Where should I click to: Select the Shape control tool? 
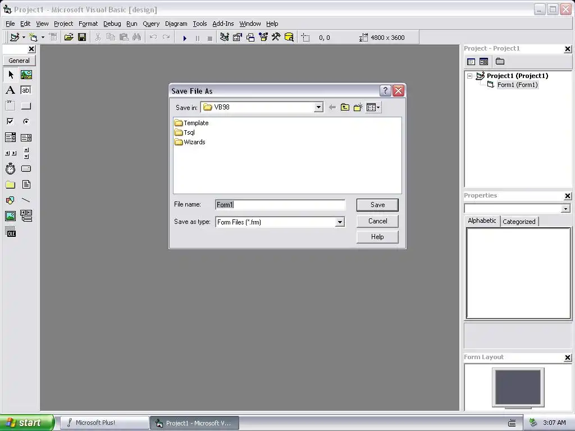(x=11, y=200)
